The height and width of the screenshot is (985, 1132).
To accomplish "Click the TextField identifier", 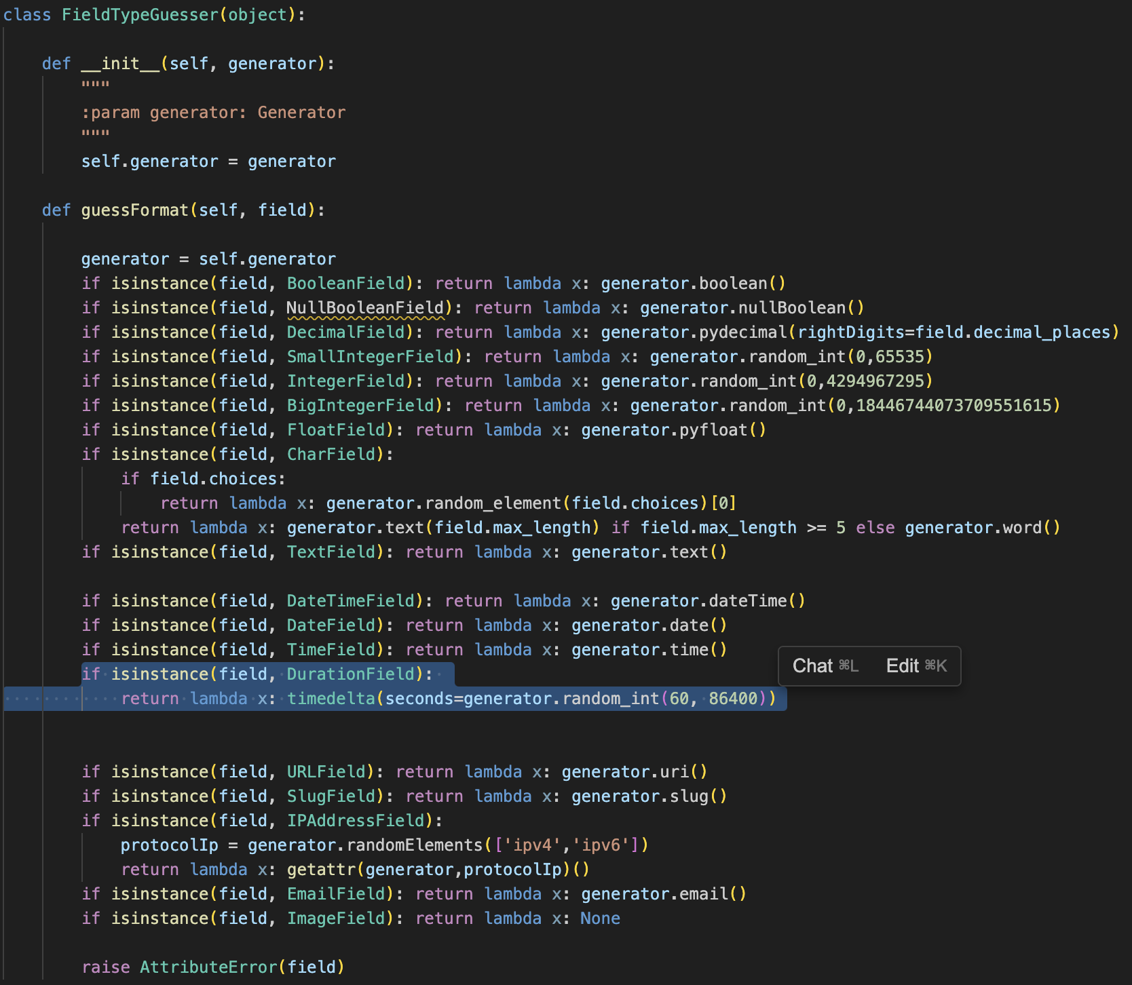I will coord(331,552).
